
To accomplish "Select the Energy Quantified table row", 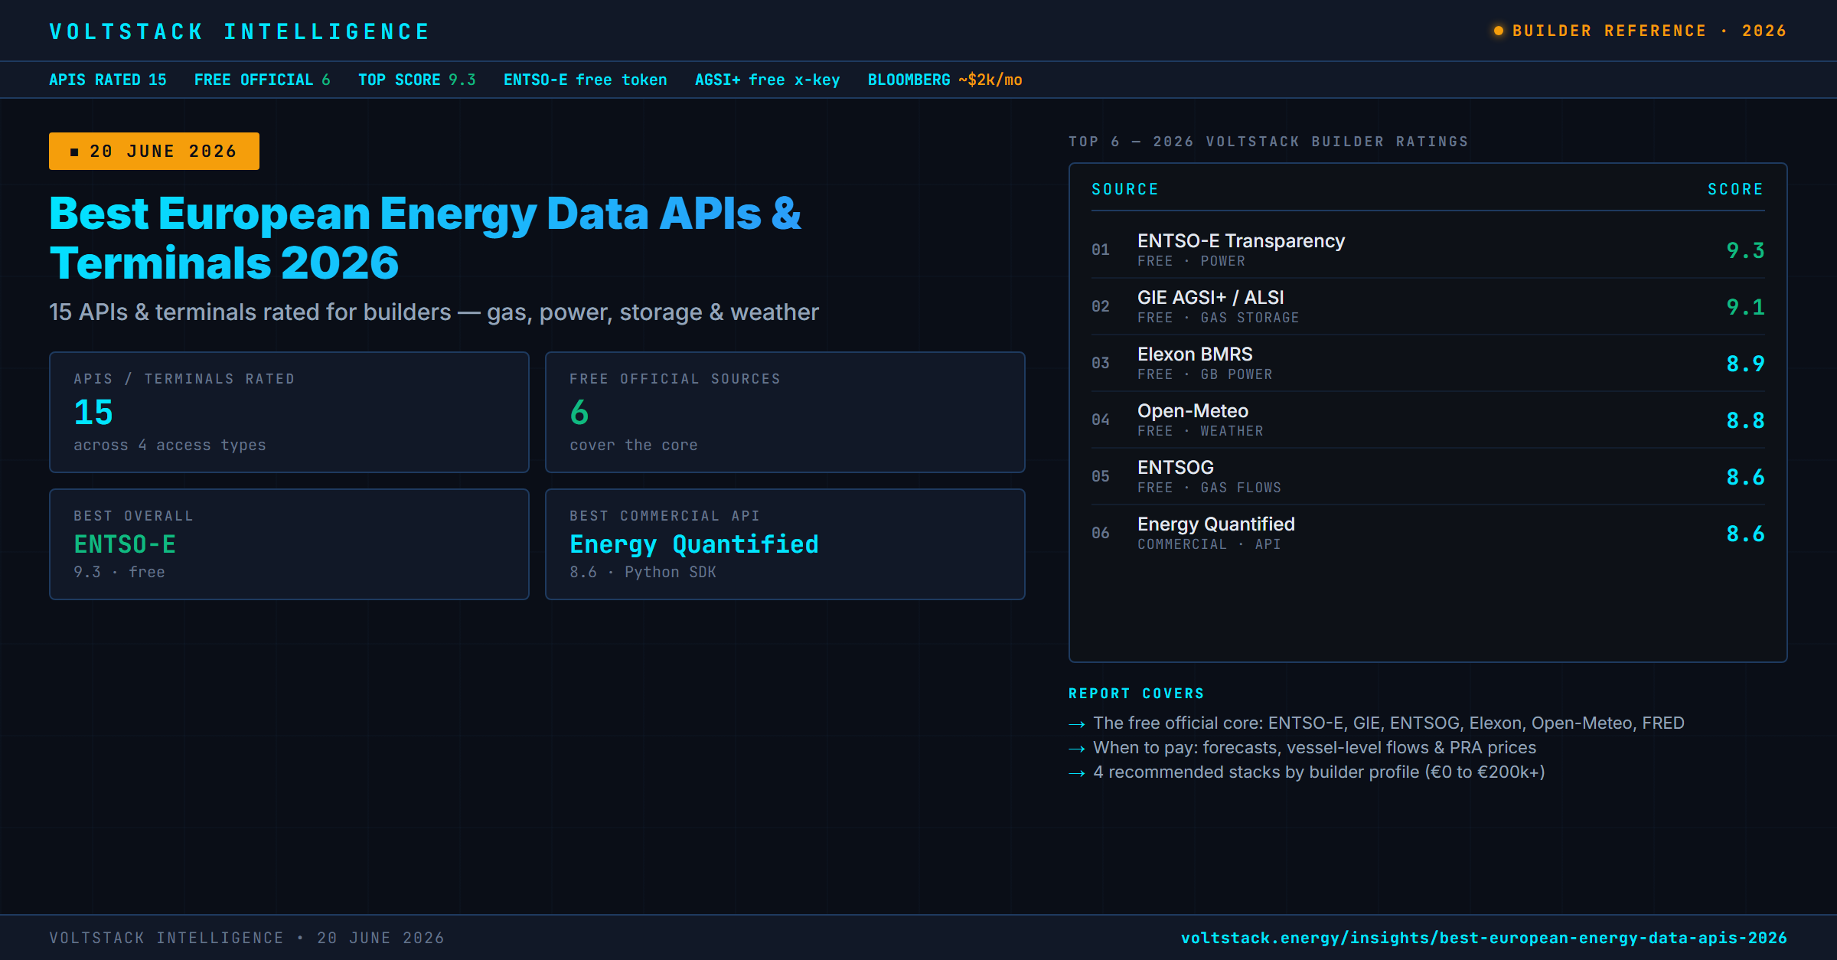I will [x=1428, y=533].
